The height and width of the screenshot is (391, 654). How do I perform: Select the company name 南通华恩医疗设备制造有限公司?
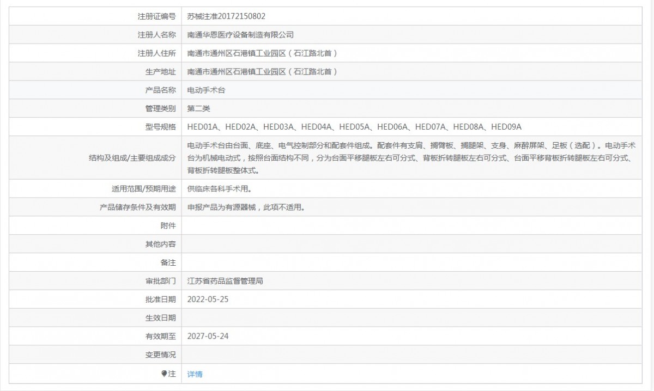click(x=240, y=35)
